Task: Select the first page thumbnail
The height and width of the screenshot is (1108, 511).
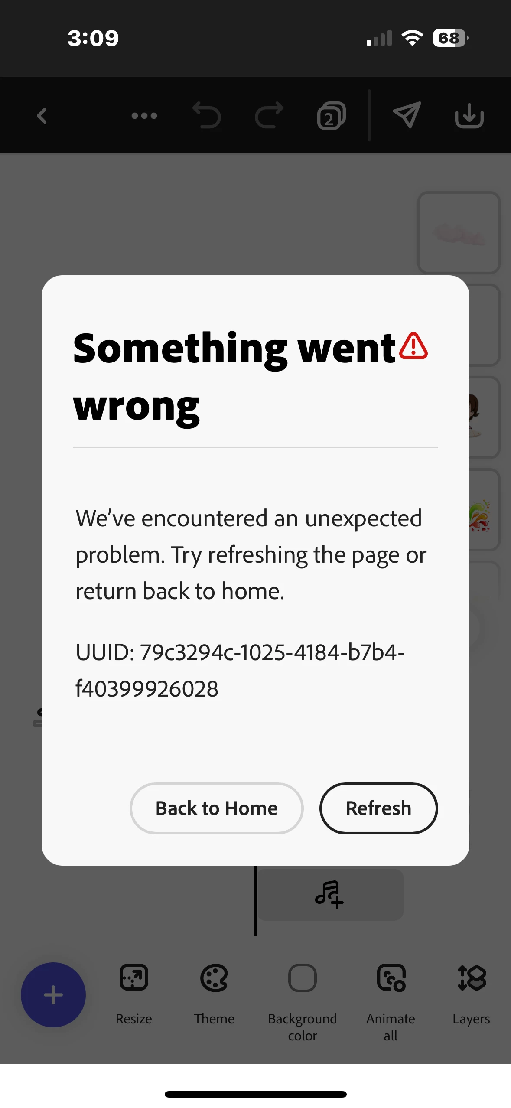Action: point(459,233)
